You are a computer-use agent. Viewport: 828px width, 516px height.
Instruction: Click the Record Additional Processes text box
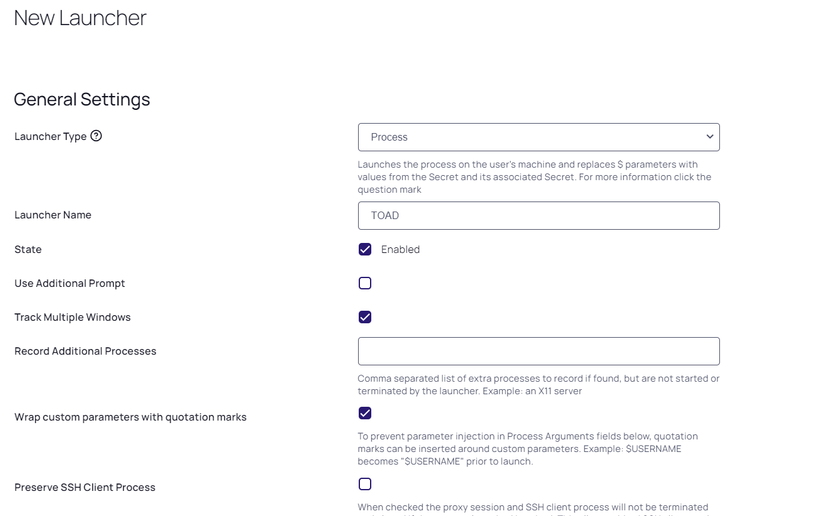[538, 351]
